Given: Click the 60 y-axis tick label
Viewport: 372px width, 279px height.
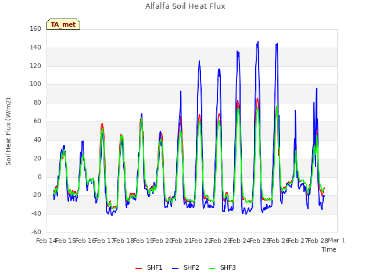Looking at the screenshot, I should 37,121.
